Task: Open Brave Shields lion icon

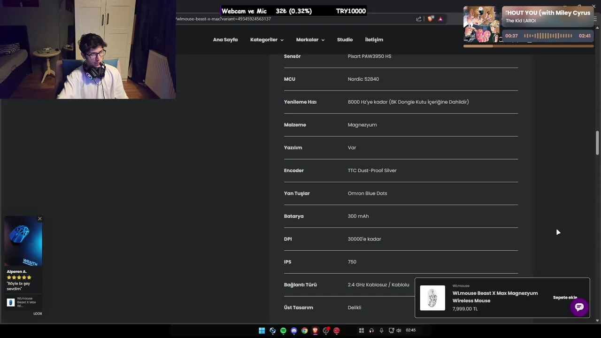Action: (x=430, y=19)
